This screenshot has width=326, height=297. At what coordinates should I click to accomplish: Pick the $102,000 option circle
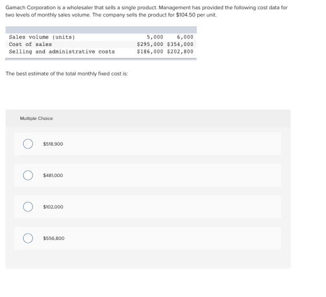(x=28, y=207)
